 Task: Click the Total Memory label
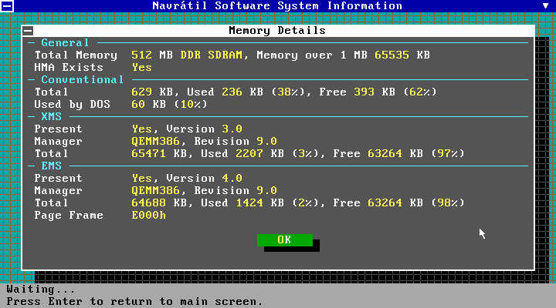click(76, 55)
